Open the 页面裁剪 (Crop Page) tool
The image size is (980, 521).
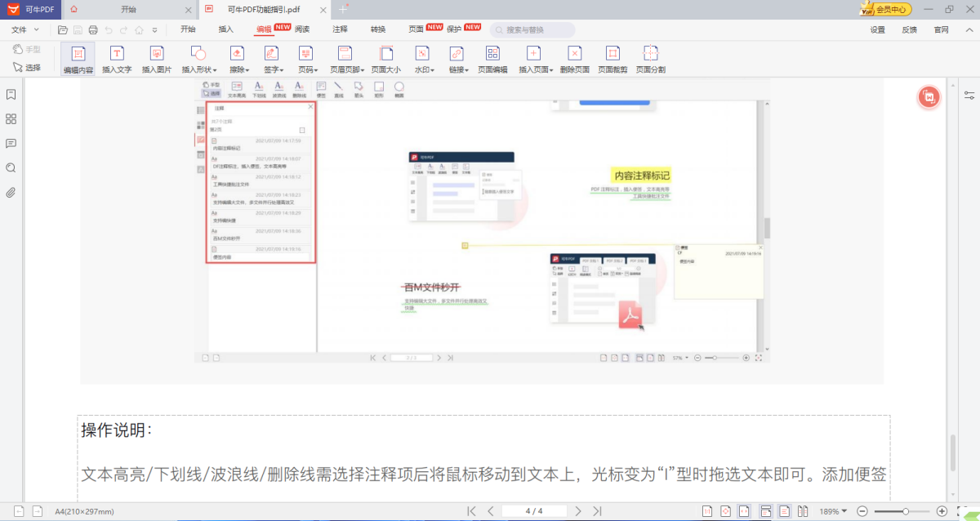tap(612, 59)
